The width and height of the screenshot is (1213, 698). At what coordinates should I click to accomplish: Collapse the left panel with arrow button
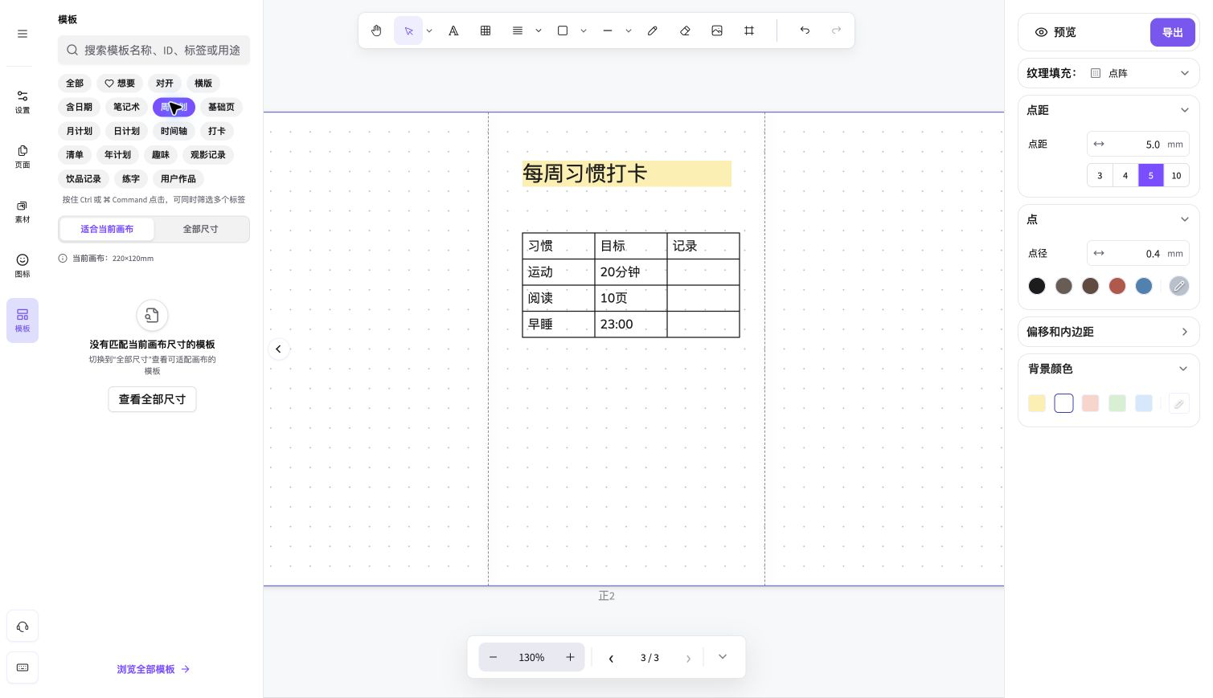click(x=278, y=349)
